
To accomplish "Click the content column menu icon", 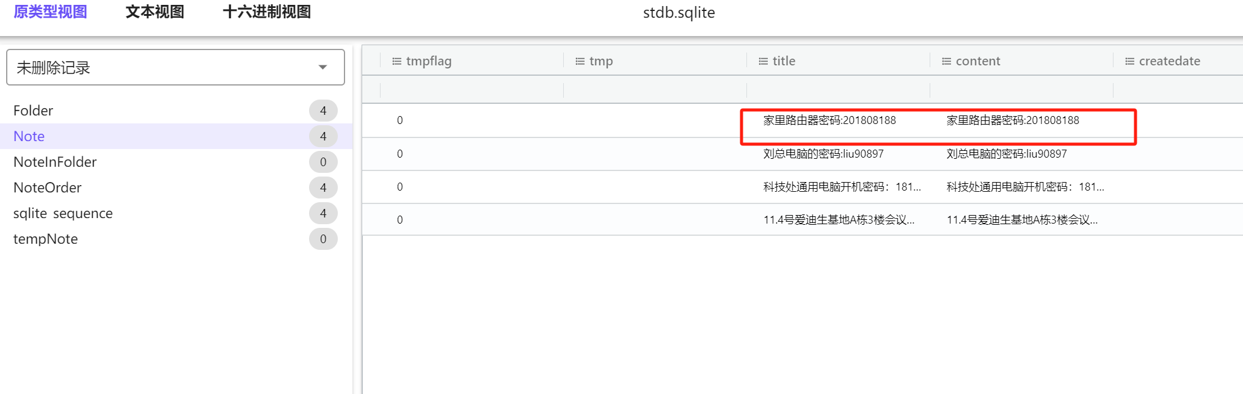I will [x=947, y=61].
